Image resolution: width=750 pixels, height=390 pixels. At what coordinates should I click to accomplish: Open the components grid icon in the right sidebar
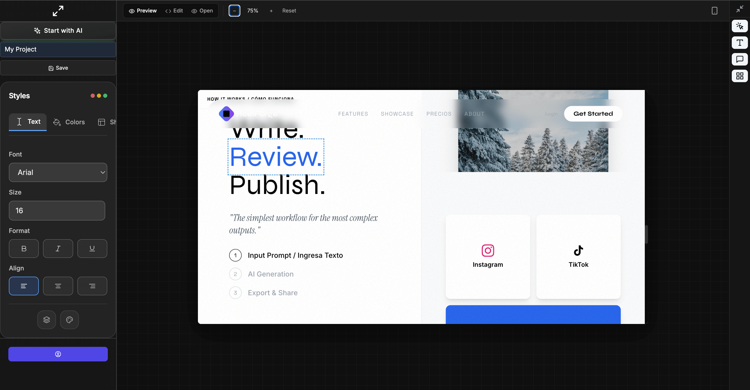pos(740,76)
